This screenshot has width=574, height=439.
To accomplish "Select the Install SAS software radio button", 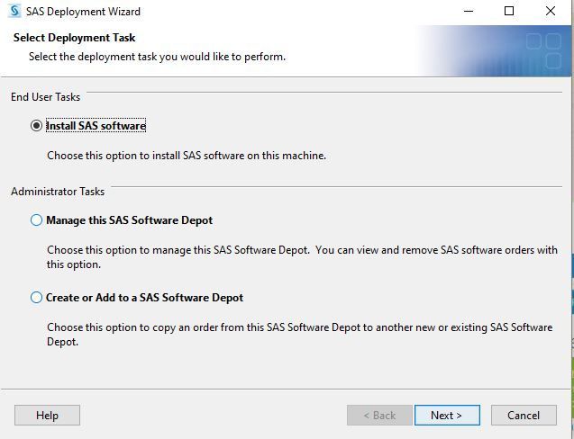I will (36, 126).
